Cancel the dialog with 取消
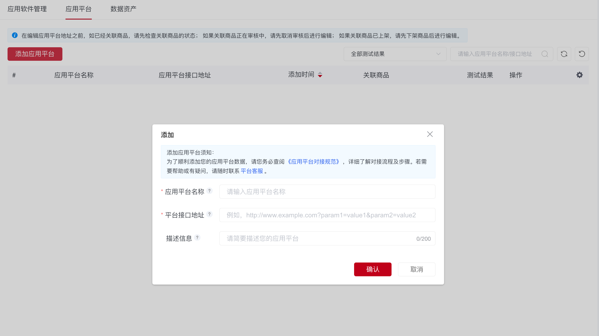The width and height of the screenshot is (599, 336). [416, 269]
